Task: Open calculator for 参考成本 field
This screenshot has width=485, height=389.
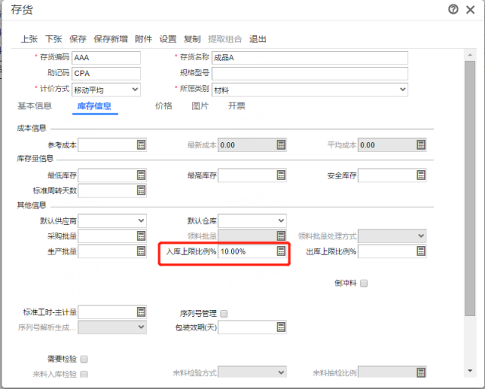Action: (141, 145)
